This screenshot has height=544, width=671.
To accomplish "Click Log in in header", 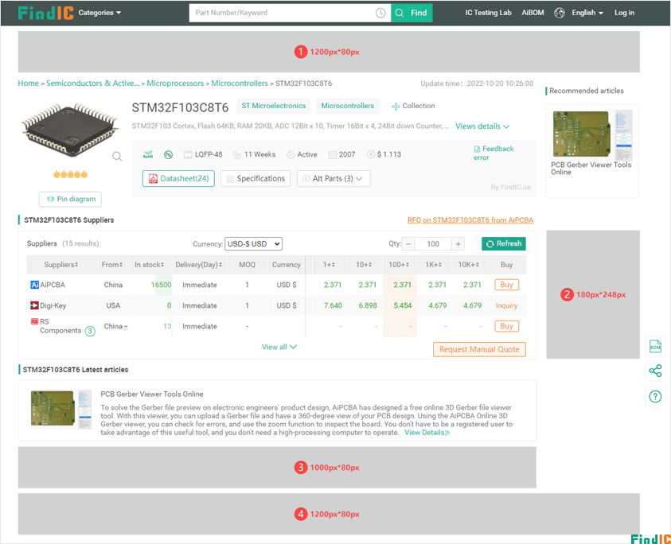I will point(624,13).
